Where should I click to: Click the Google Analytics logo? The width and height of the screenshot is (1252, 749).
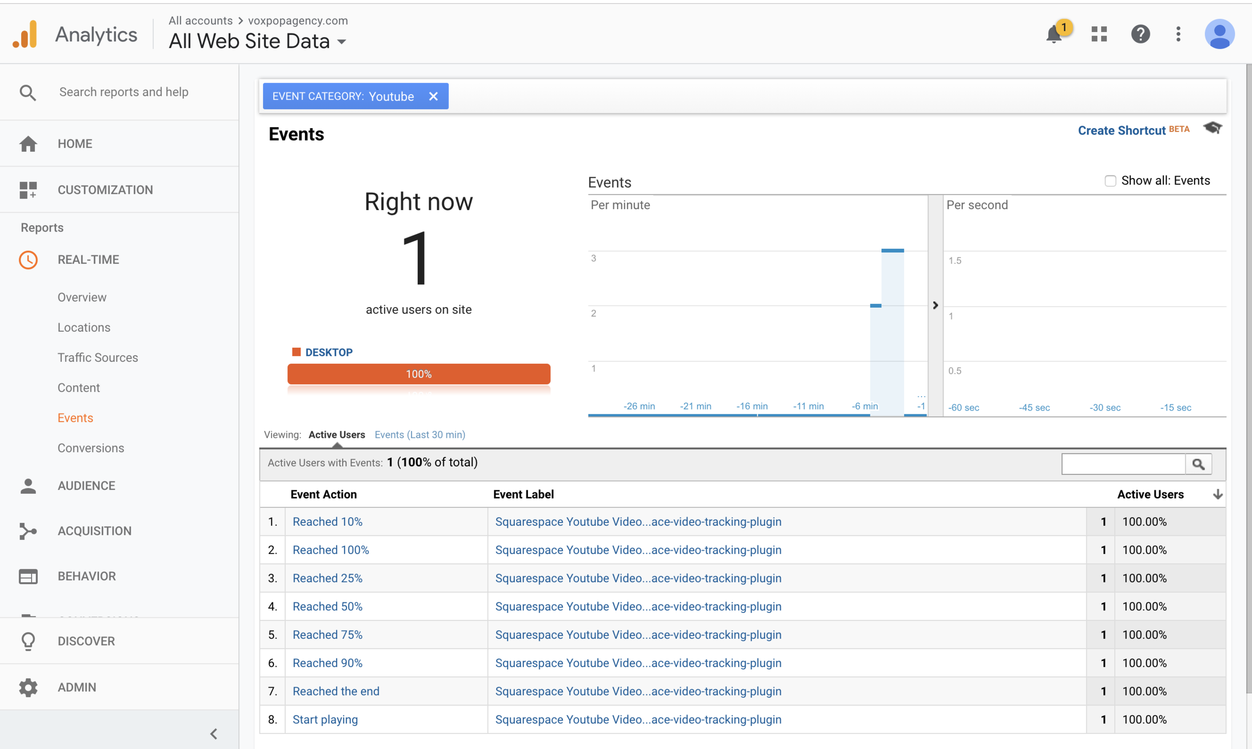tap(25, 34)
